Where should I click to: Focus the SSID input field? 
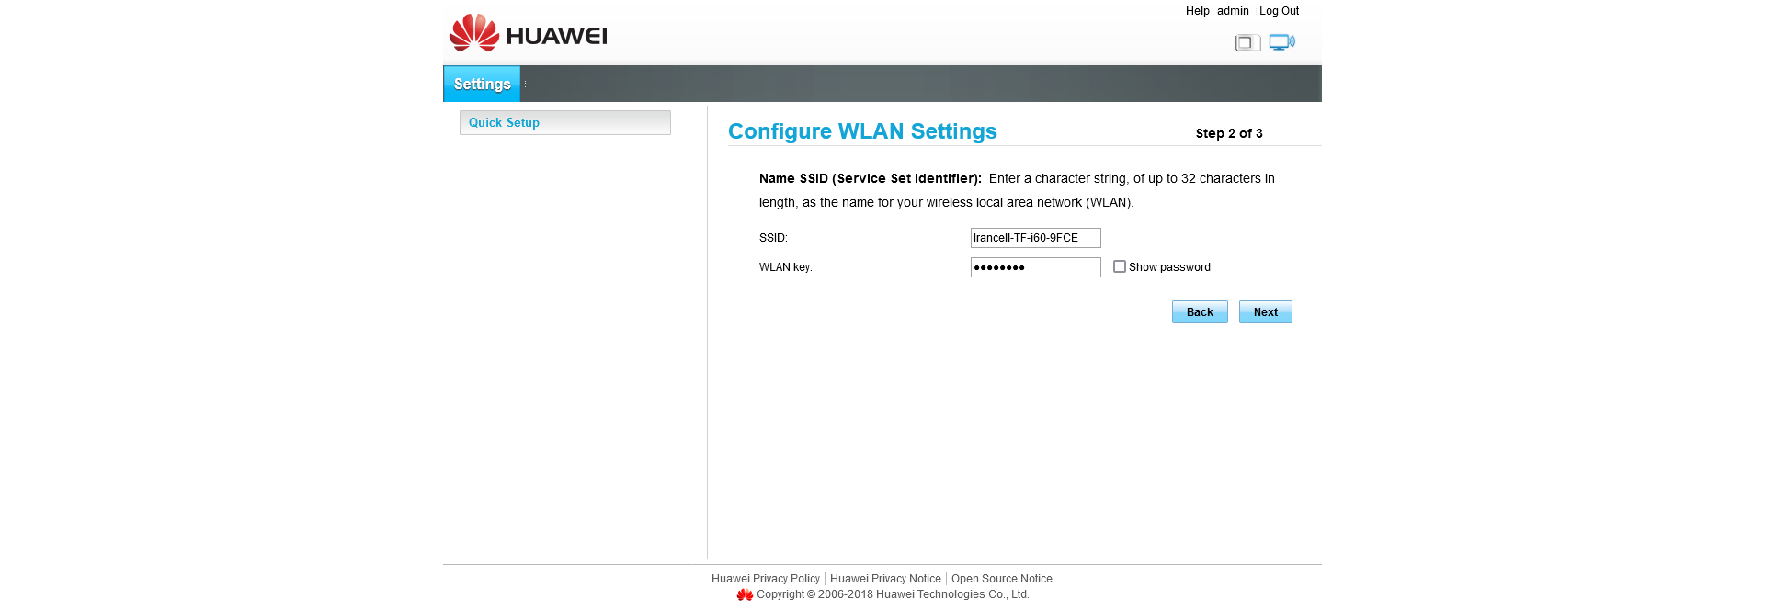[x=1036, y=238]
